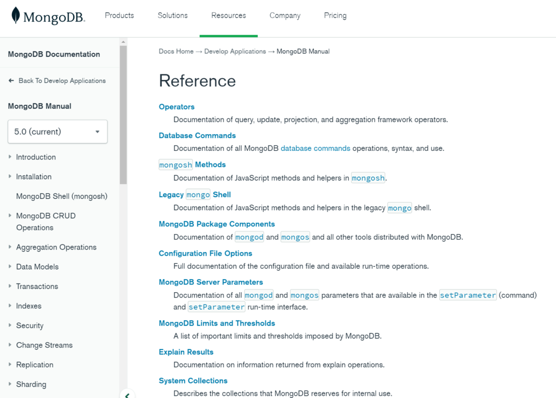
Task: Expand the Security section
Action: [x=9, y=325]
